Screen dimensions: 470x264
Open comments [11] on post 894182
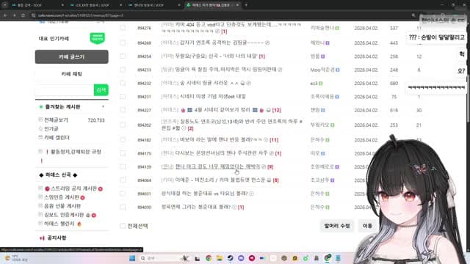point(274,140)
